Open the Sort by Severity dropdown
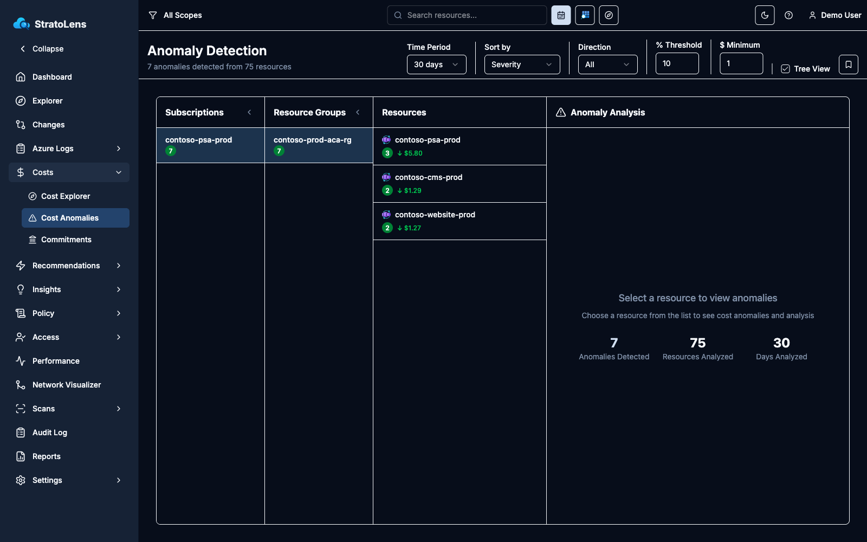The height and width of the screenshot is (542, 867). click(x=522, y=64)
